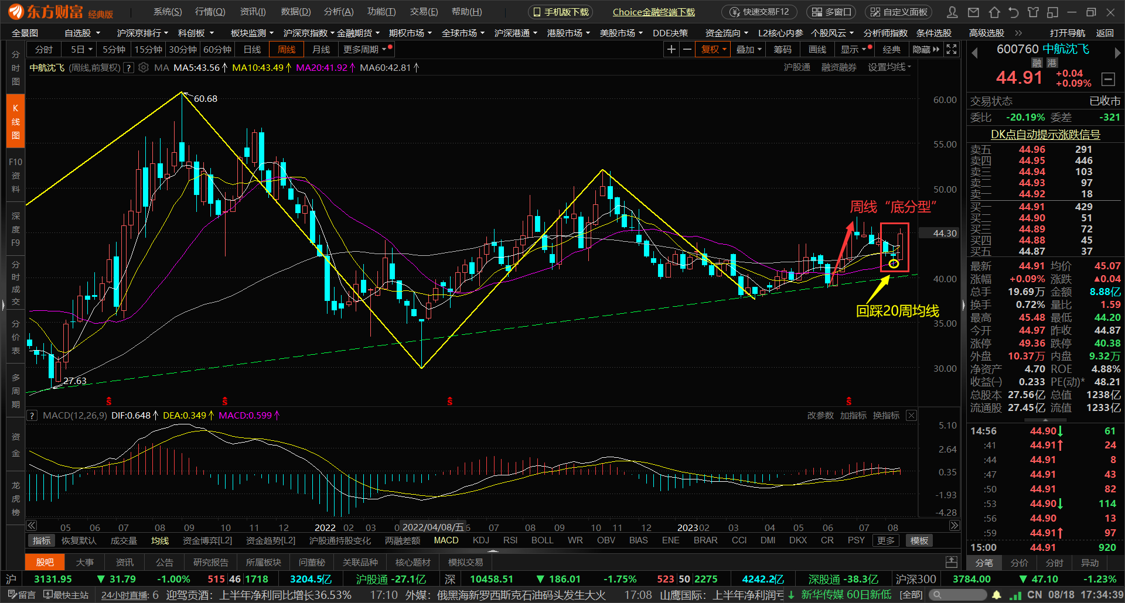Click the status bar search field
This screenshot has height=603, width=1125.
pyautogui.click(x=958, y=595)
